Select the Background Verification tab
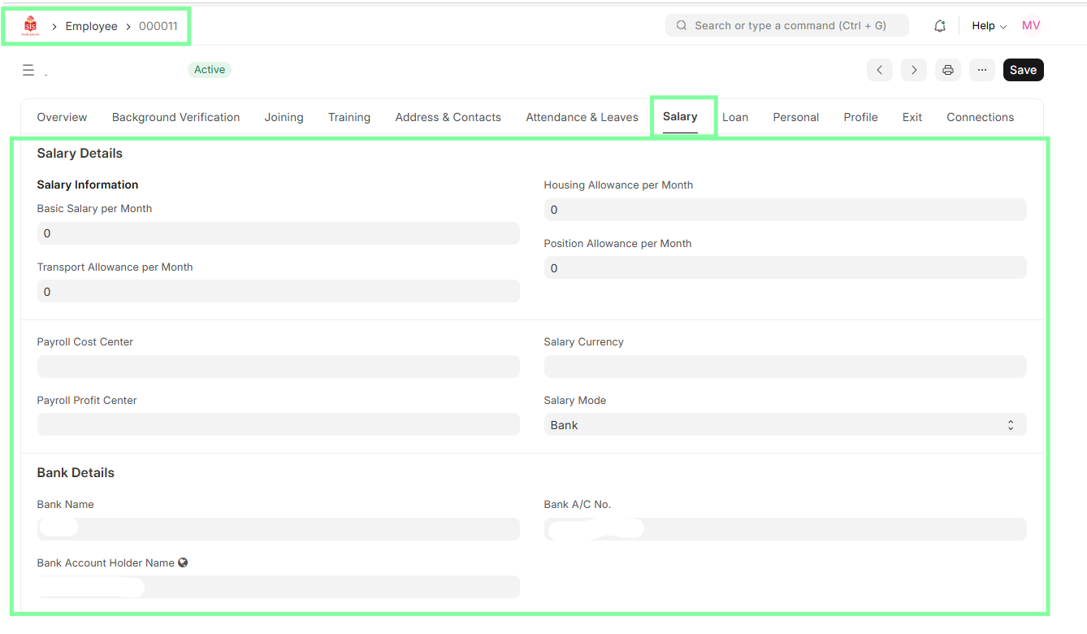This screenshot has height=634, width=1087. point(175,117)
